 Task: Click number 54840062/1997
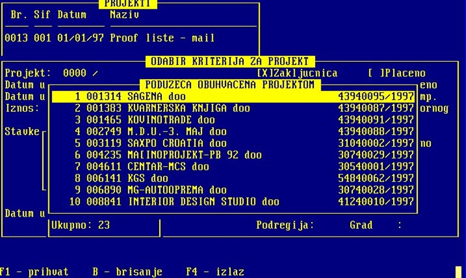[x=376, y=178]
